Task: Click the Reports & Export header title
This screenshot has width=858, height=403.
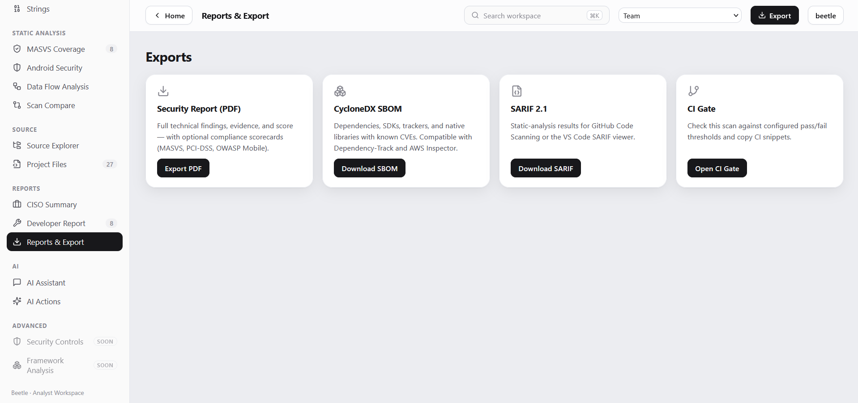Action: [x=235, y=16]
